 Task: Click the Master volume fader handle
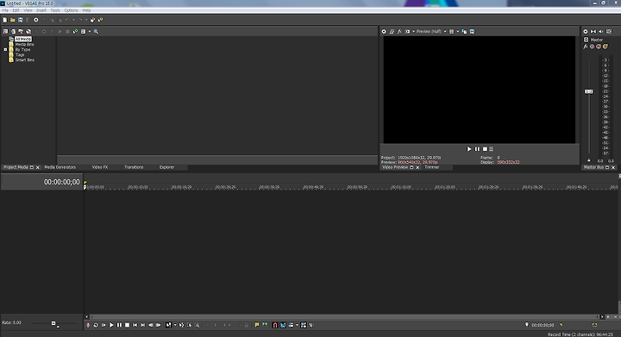click(589, 91)
